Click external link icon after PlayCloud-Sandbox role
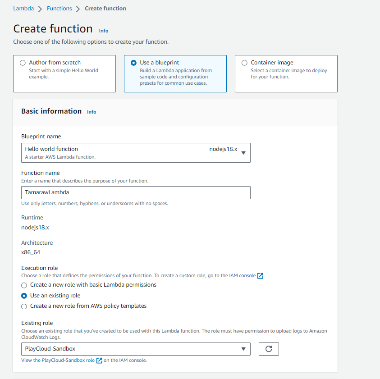The width and height of the screenshot is (380, 379). click(x=99, y=361)
